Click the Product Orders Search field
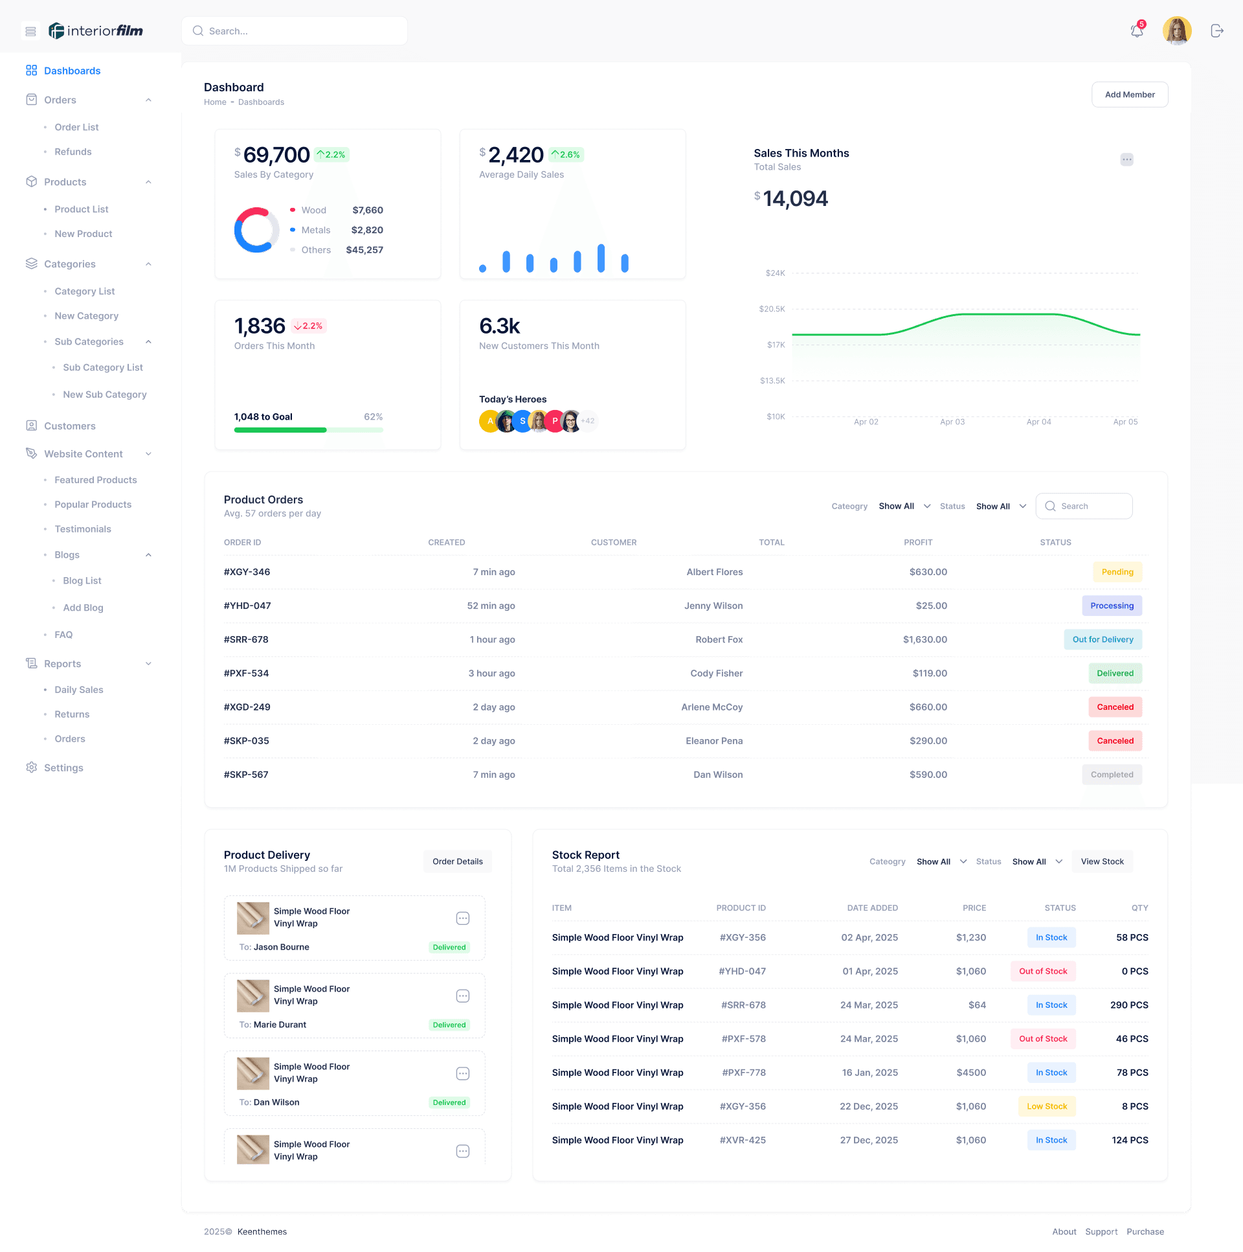Viewport: 1243px width, 1252px height. pos(1084,506)
